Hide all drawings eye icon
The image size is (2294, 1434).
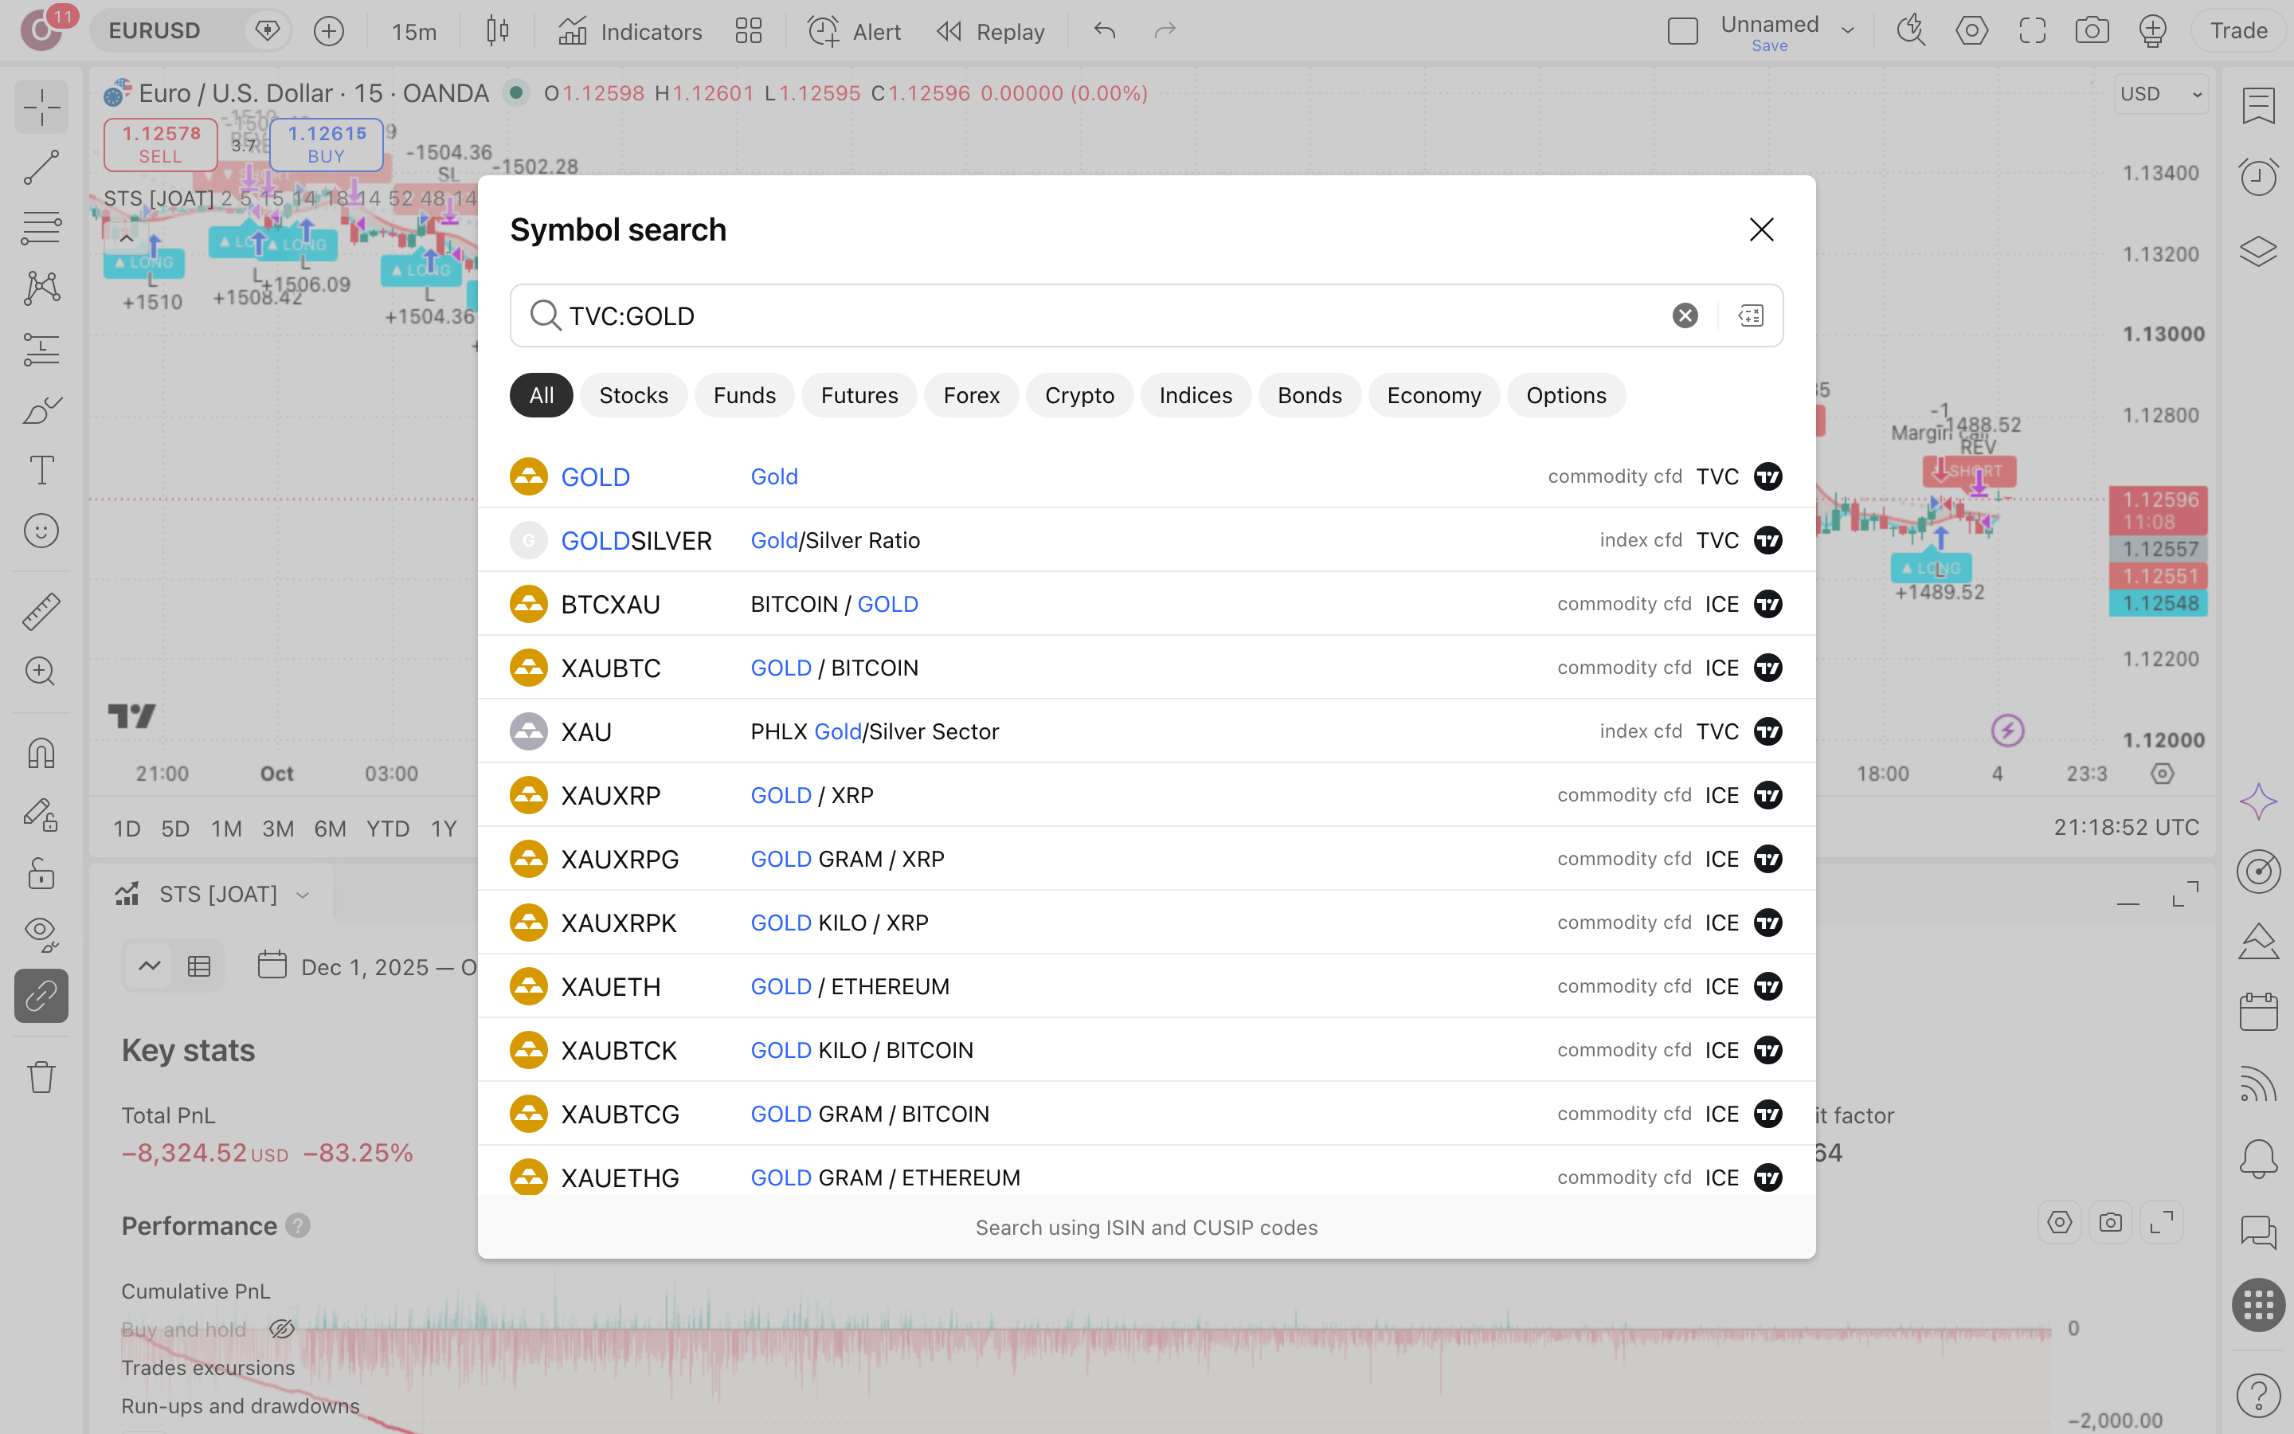41,934
